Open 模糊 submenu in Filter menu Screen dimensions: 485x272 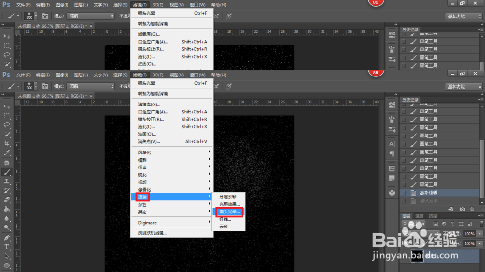(172, 160)
